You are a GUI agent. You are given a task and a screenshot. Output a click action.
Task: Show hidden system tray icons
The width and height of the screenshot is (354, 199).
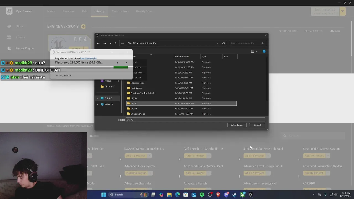tap(313, 195)
